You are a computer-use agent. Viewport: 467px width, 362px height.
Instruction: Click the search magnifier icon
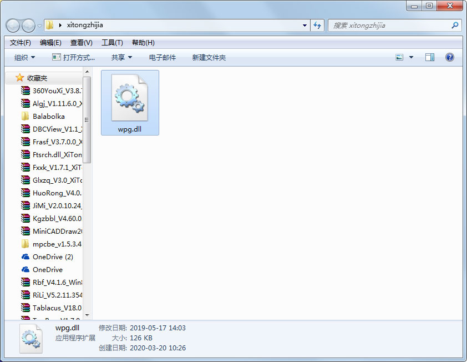455,25
